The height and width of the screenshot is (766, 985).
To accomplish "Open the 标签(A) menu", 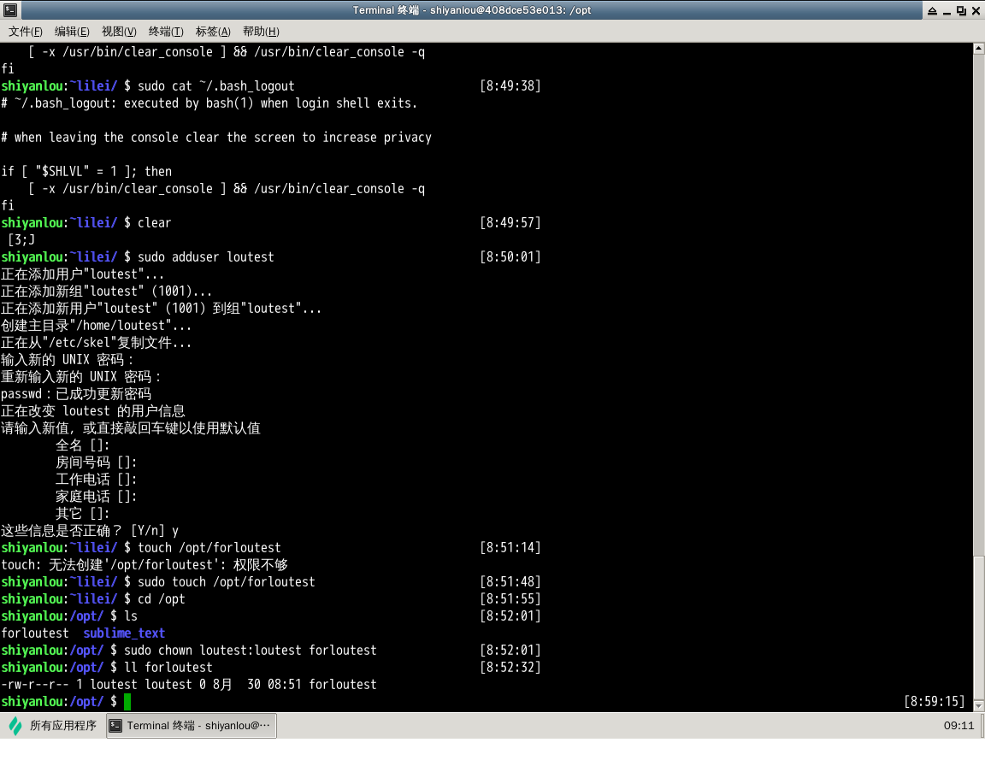I will click(213, 32).
